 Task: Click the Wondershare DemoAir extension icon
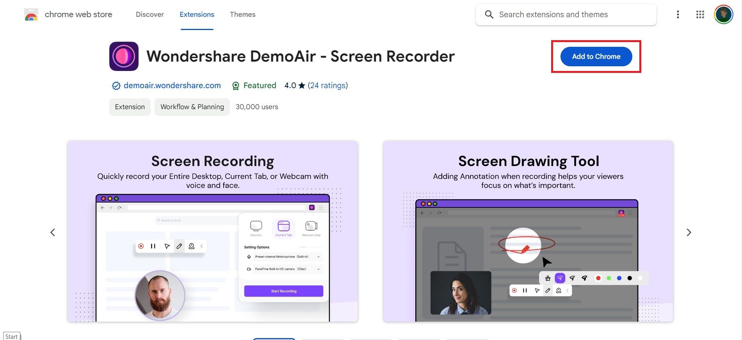[124, 56]
